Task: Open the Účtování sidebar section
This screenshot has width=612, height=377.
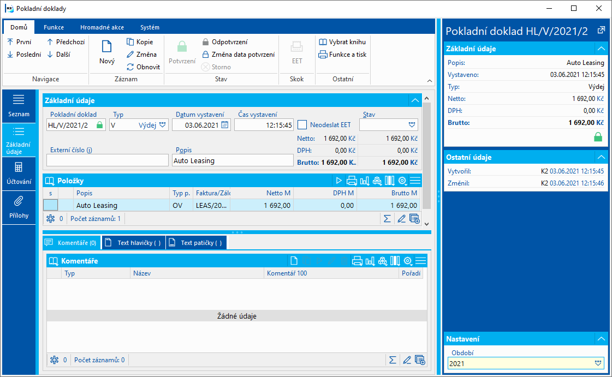Action: pyautogui.click(x=19, y=173)
